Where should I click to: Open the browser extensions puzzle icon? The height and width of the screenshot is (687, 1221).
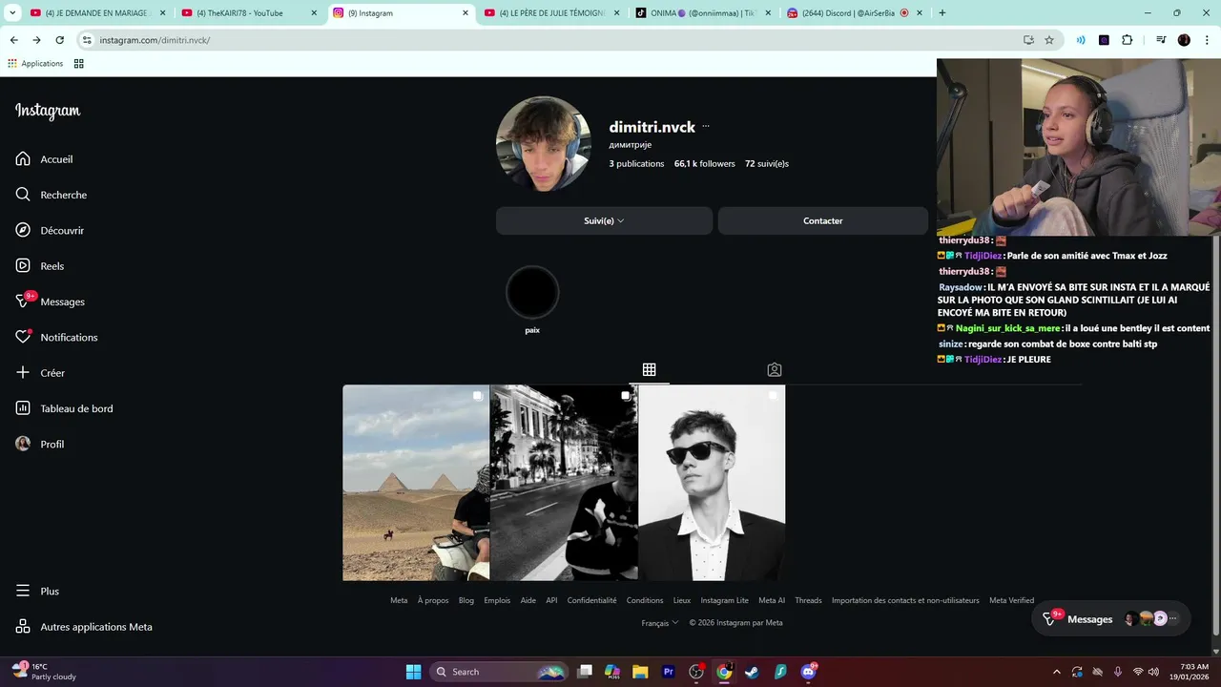1127,40
